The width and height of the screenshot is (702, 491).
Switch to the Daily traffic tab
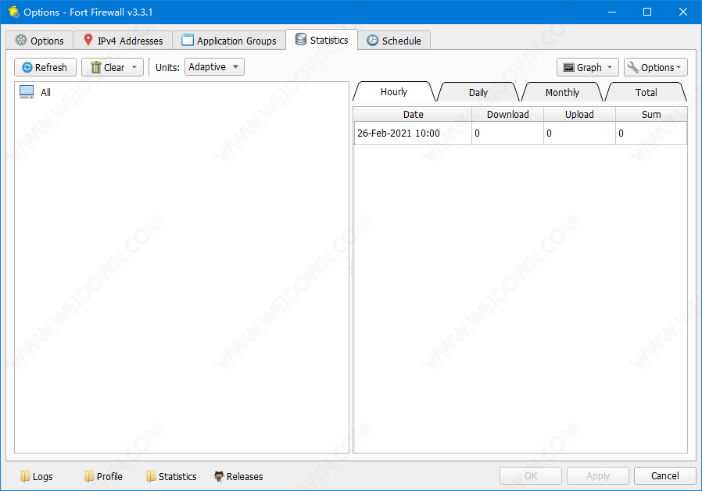pyautogui.click(x=478, y=93)
